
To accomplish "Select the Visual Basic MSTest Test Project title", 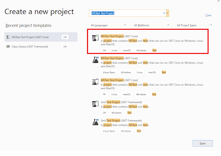I will coord(119,58).
